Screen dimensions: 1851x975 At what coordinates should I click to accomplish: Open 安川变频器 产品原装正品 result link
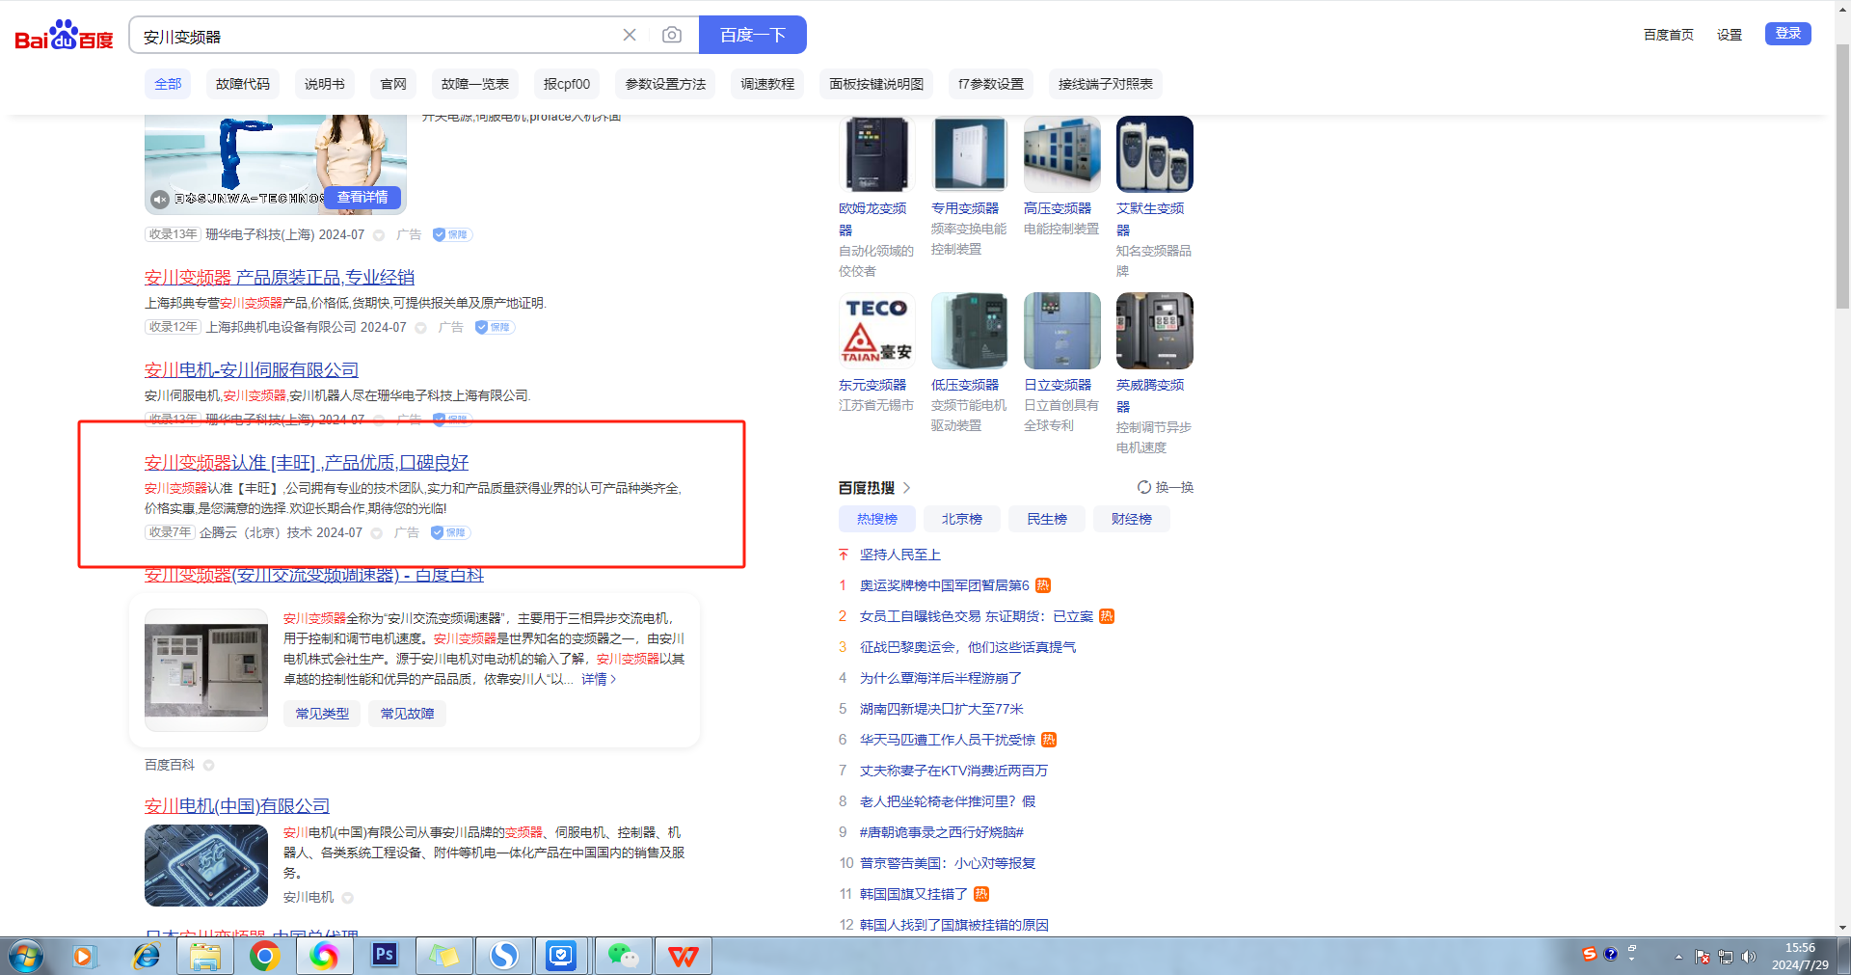click(x=280, y=278)
